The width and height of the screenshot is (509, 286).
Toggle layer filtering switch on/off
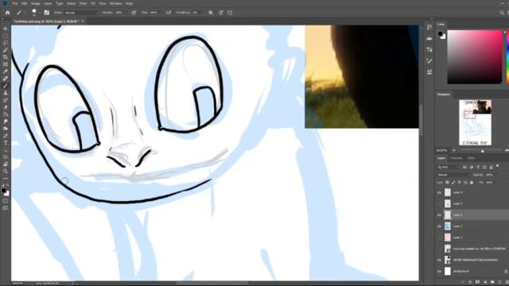point(498,166)
